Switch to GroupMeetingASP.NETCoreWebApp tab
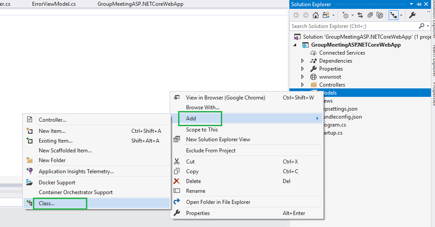Viewport: 435px width, 227px height. coord(140,4)
